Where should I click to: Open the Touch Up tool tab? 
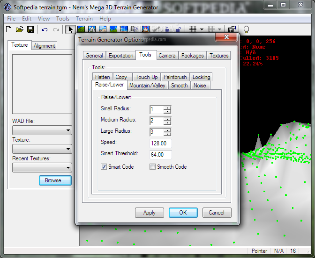(146, 77)
